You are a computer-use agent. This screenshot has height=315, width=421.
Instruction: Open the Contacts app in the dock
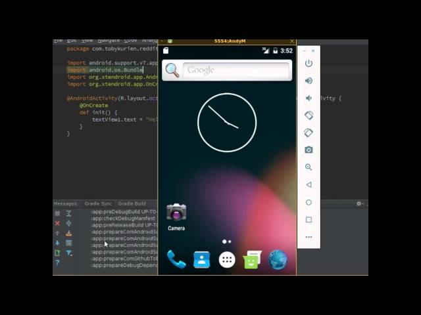point(202,260)
